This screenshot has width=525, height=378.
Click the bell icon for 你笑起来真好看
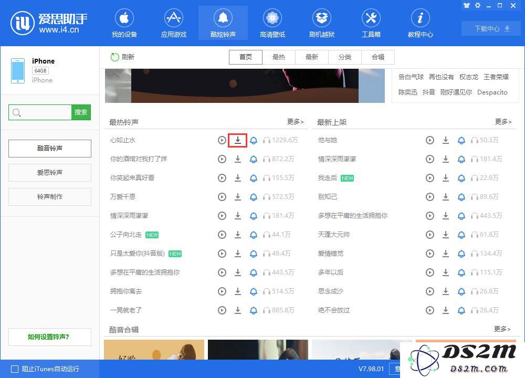click(254, 178)
